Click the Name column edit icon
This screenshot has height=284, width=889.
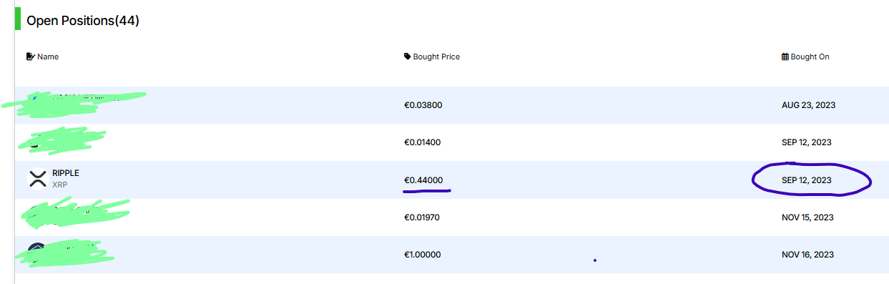pos(30,57)
